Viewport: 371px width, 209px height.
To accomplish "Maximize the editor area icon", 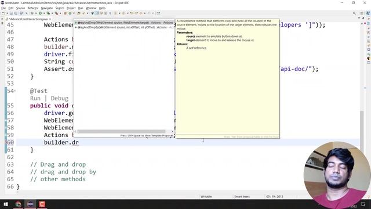I will pos(363,18).
